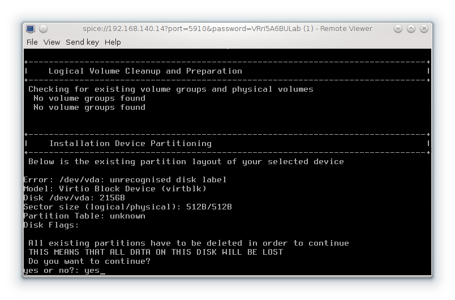Click the round sticky button in title bar

pos(44,29)
